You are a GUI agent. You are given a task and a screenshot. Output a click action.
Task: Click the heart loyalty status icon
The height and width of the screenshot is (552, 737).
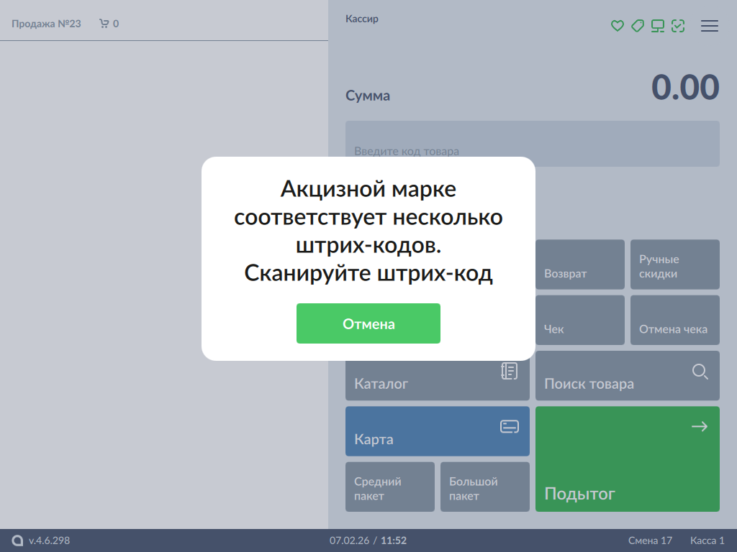[617, 26]
